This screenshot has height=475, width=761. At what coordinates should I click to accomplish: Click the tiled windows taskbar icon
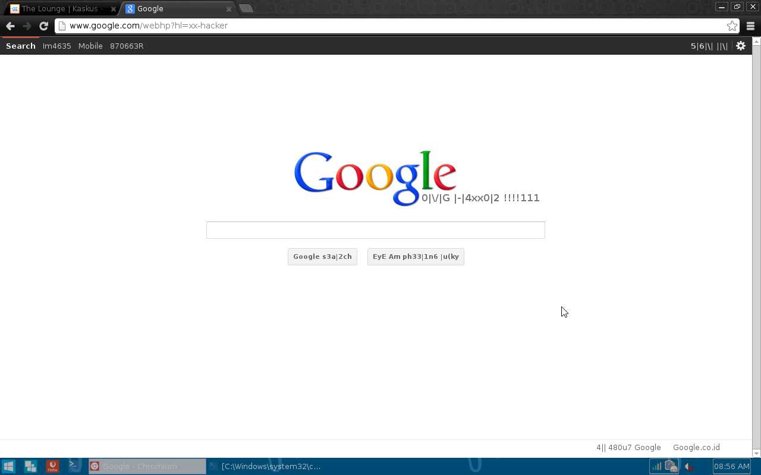30,466
